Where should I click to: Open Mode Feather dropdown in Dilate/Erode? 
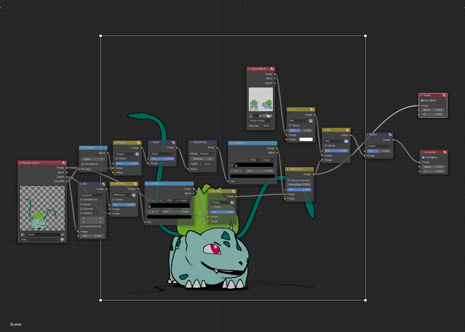[x=207, y=154]
